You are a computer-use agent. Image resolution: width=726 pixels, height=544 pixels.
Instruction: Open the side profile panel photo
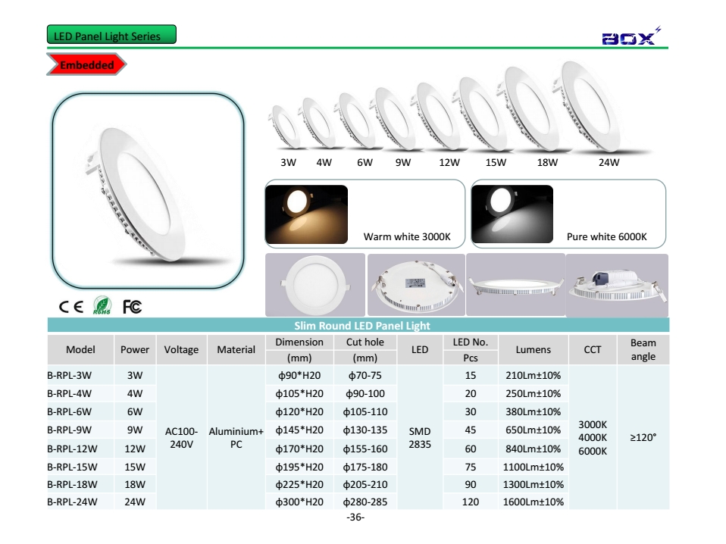(x=516, y=285)
